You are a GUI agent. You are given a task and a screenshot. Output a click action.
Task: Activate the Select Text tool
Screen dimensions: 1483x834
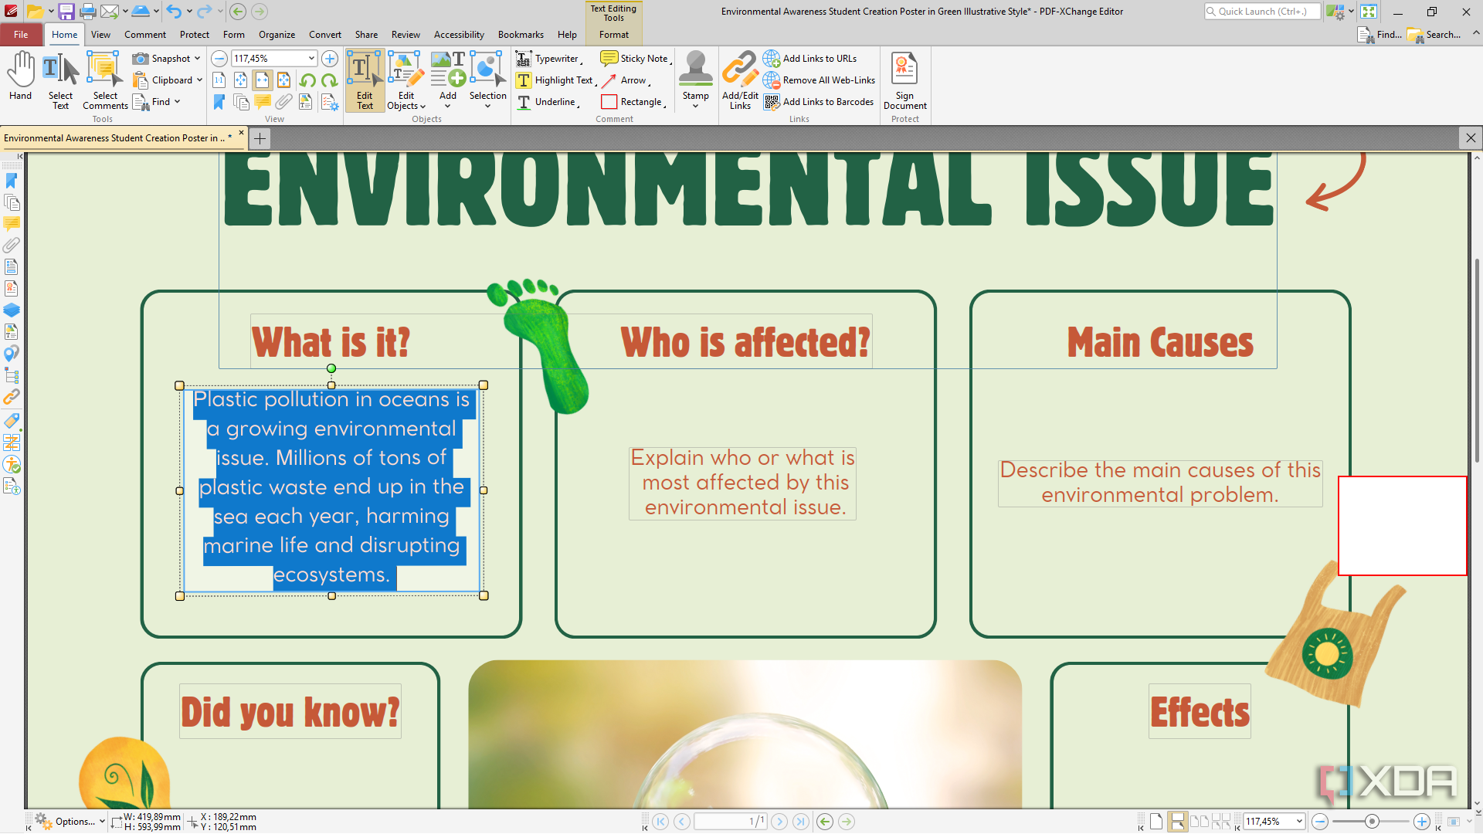[60, 81]
